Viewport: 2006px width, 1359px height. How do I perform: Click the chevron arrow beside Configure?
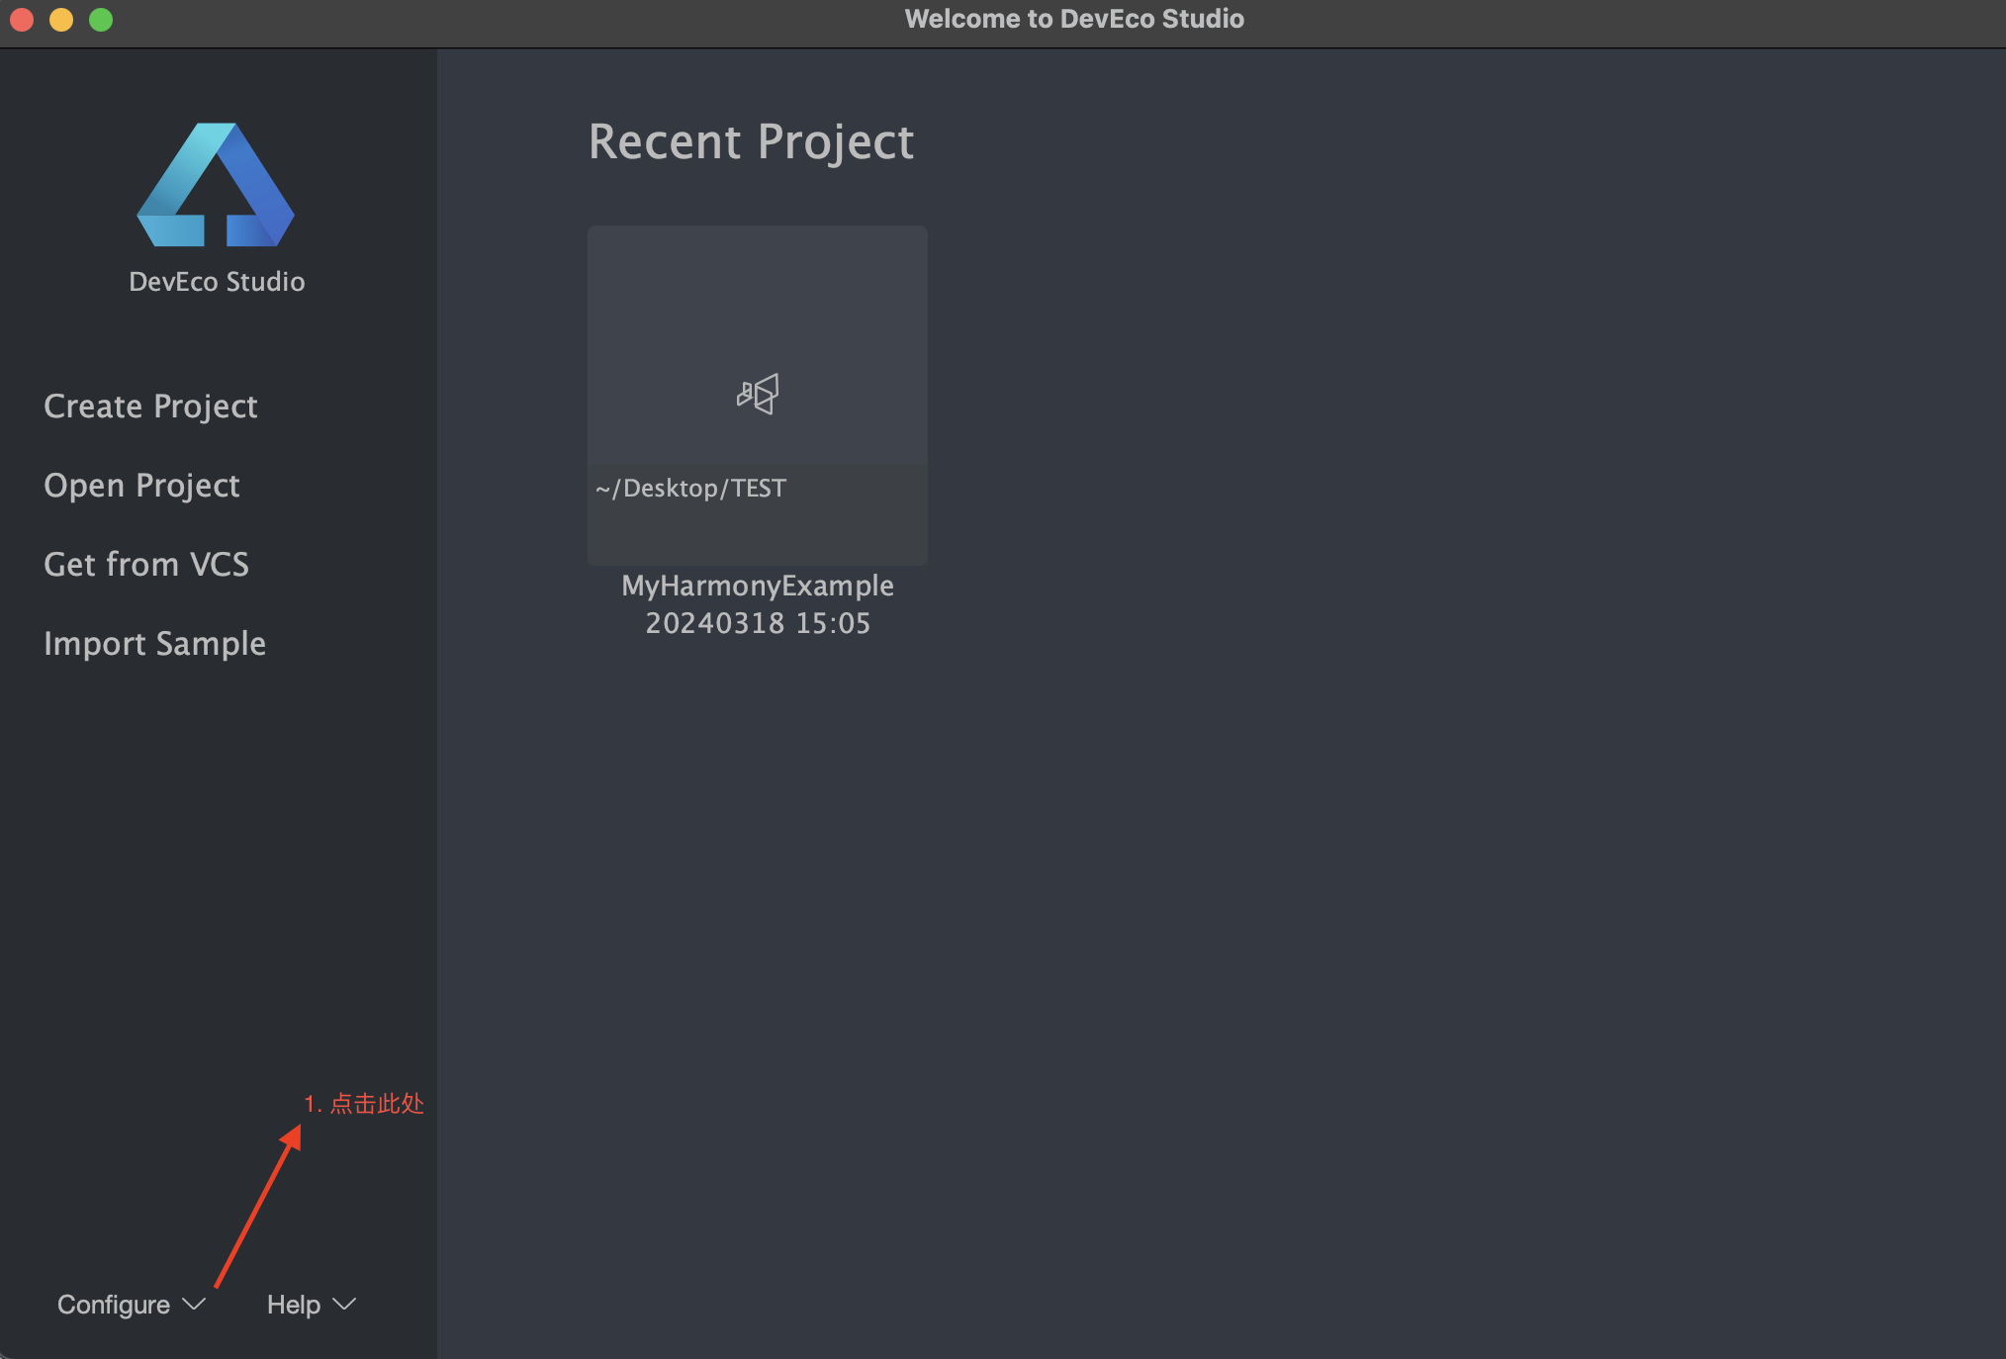point(195,1304)
